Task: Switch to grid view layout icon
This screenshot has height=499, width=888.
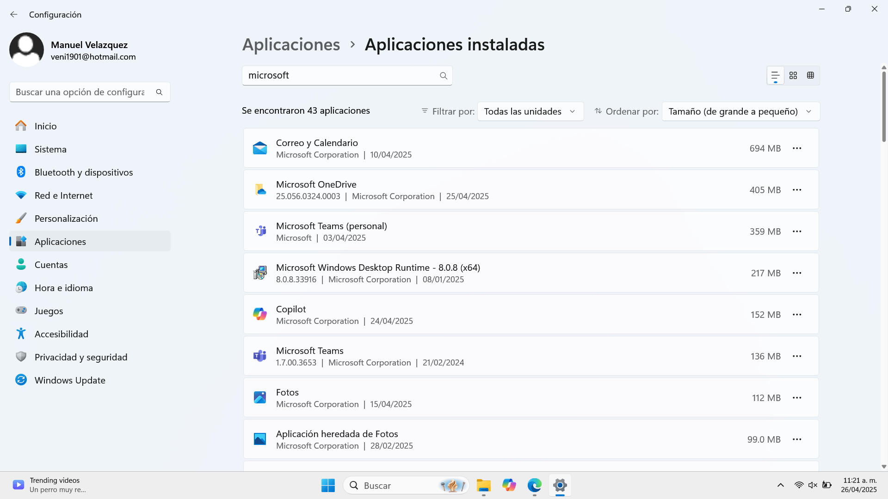Action: pyautogui.click(x=793, y=75)
